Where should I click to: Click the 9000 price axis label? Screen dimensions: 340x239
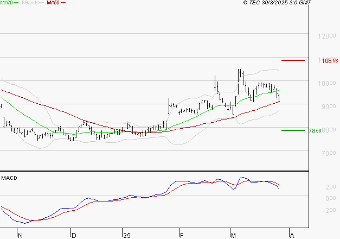click(x=326, y=106)
